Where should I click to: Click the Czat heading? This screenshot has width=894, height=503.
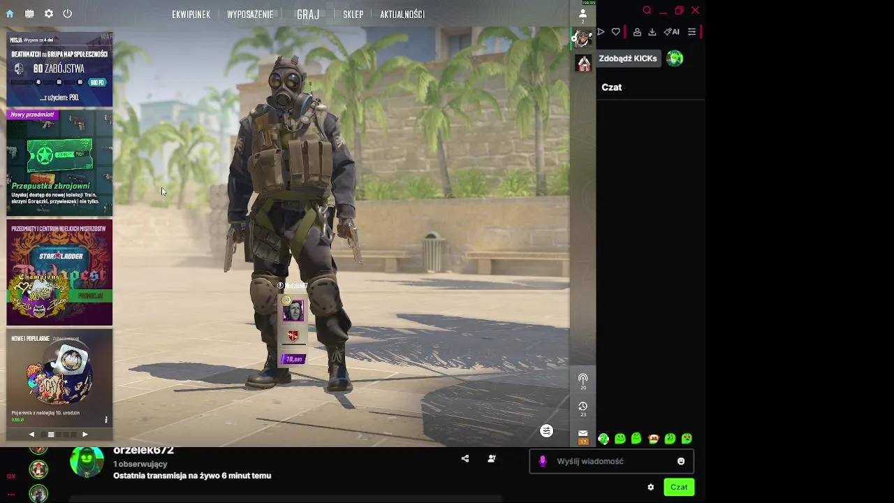coord(611,87)
